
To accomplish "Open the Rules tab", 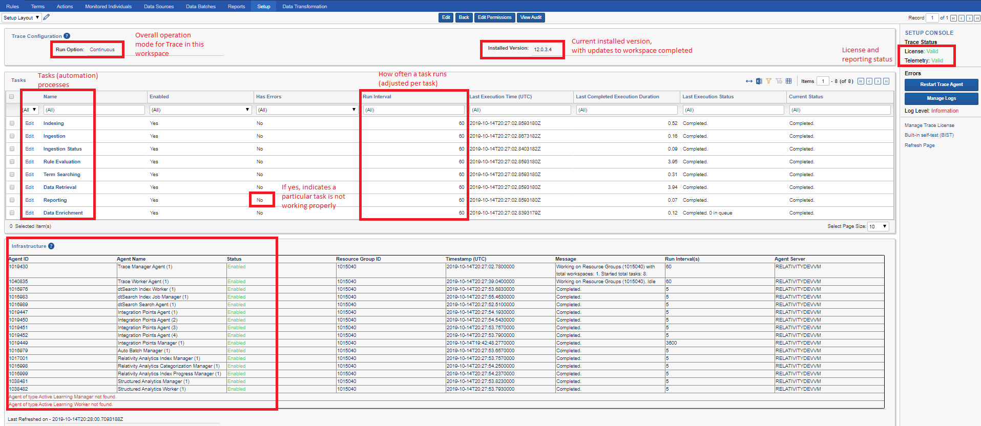I will point(12,6).
